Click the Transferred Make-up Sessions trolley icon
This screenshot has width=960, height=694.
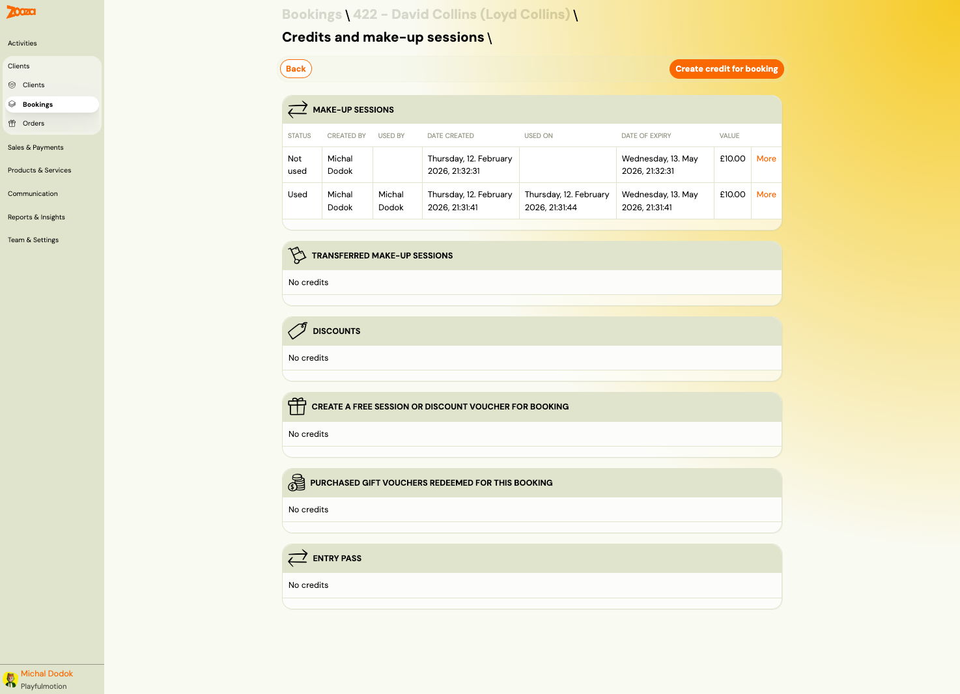297,255
